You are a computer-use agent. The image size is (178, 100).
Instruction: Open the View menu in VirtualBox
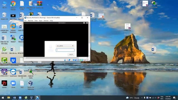pos(36,21)
